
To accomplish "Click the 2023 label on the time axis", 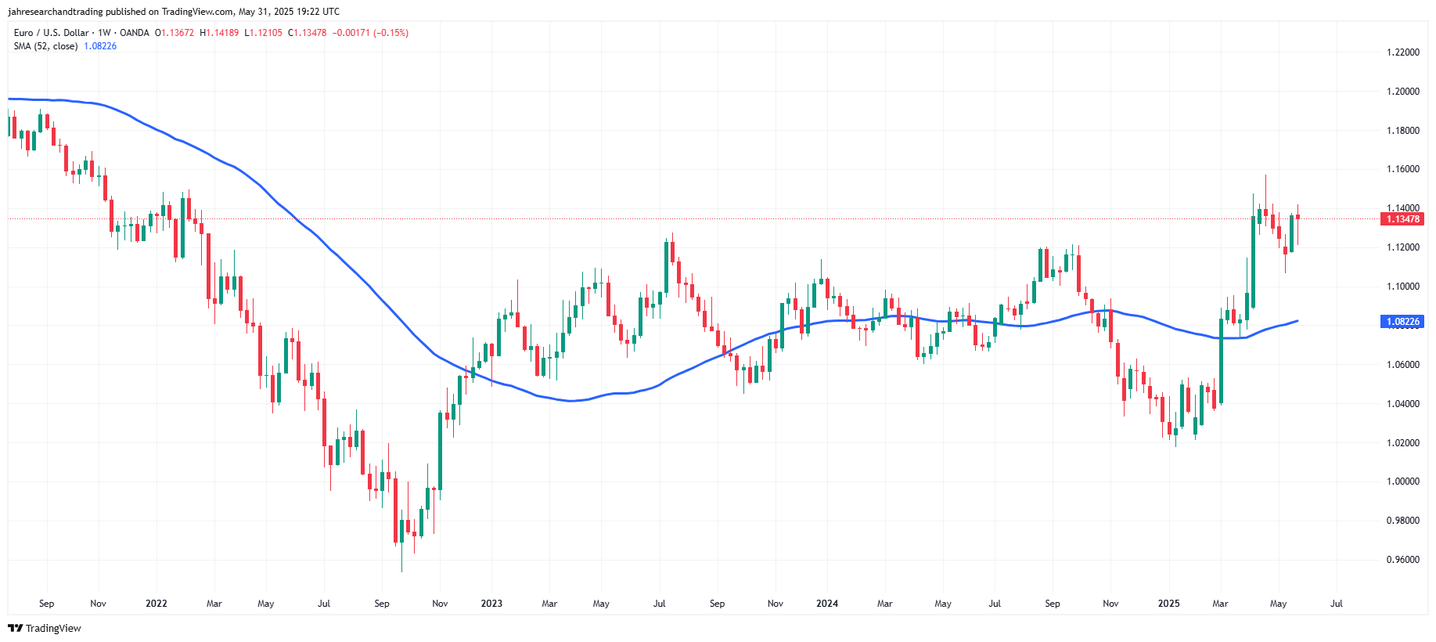I will (491, 604).
